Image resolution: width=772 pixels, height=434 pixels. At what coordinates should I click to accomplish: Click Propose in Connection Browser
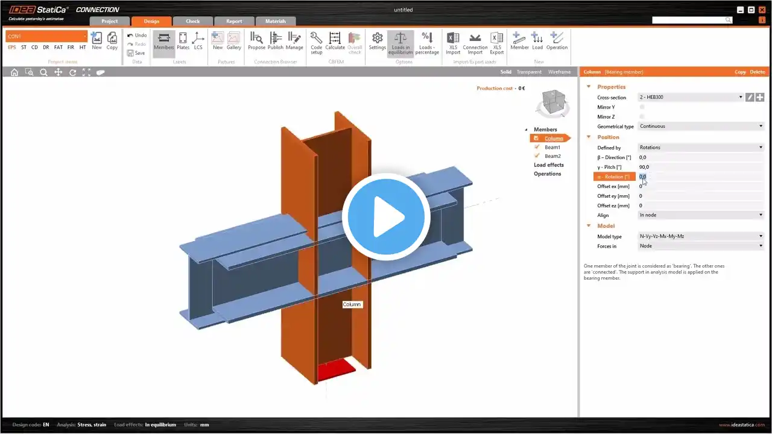point(256,40)
